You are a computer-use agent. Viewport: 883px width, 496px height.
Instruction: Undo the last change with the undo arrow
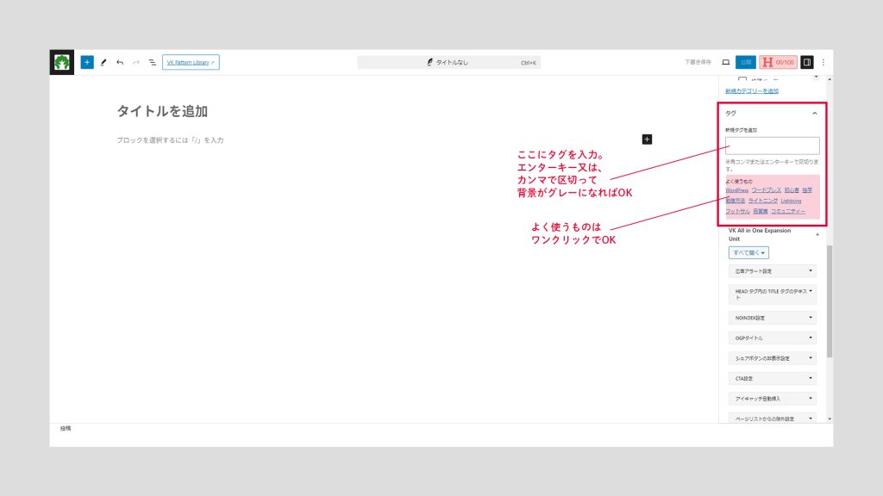click(120, 62)
